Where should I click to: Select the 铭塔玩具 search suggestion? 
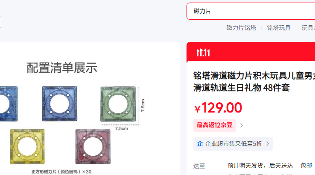pyautogui.click(x=279, y=28)
